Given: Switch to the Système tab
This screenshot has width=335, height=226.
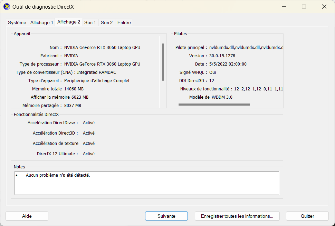Looking at the screenshot, I should (17, 23).
